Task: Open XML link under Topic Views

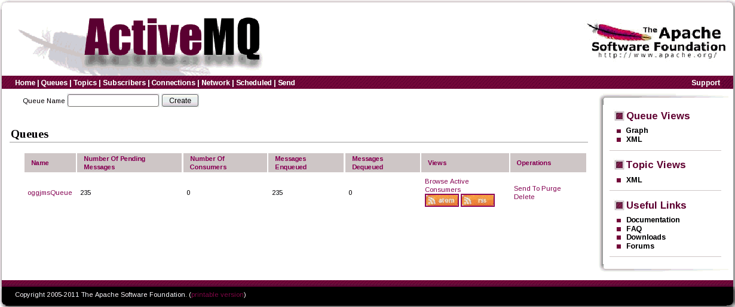Action: [x=634, y=180]
